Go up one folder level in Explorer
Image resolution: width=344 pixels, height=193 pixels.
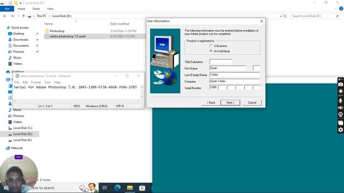coord(23,16)
